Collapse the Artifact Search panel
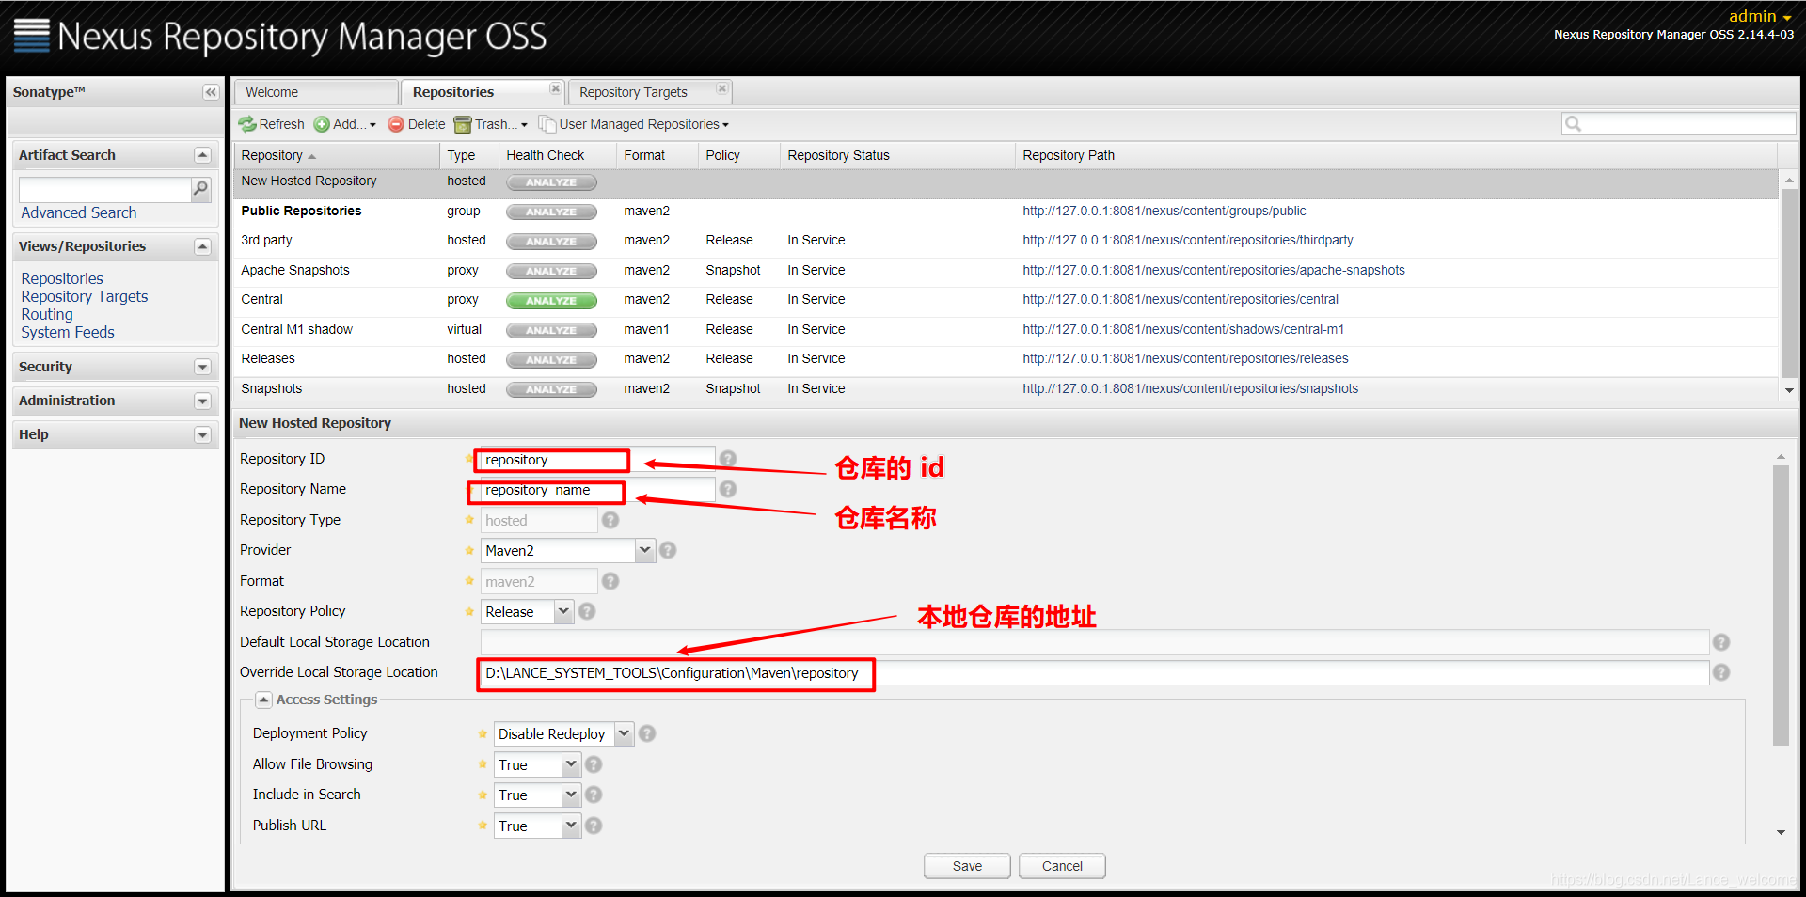This screenshot has width=1806, height=897. (202, 155)
